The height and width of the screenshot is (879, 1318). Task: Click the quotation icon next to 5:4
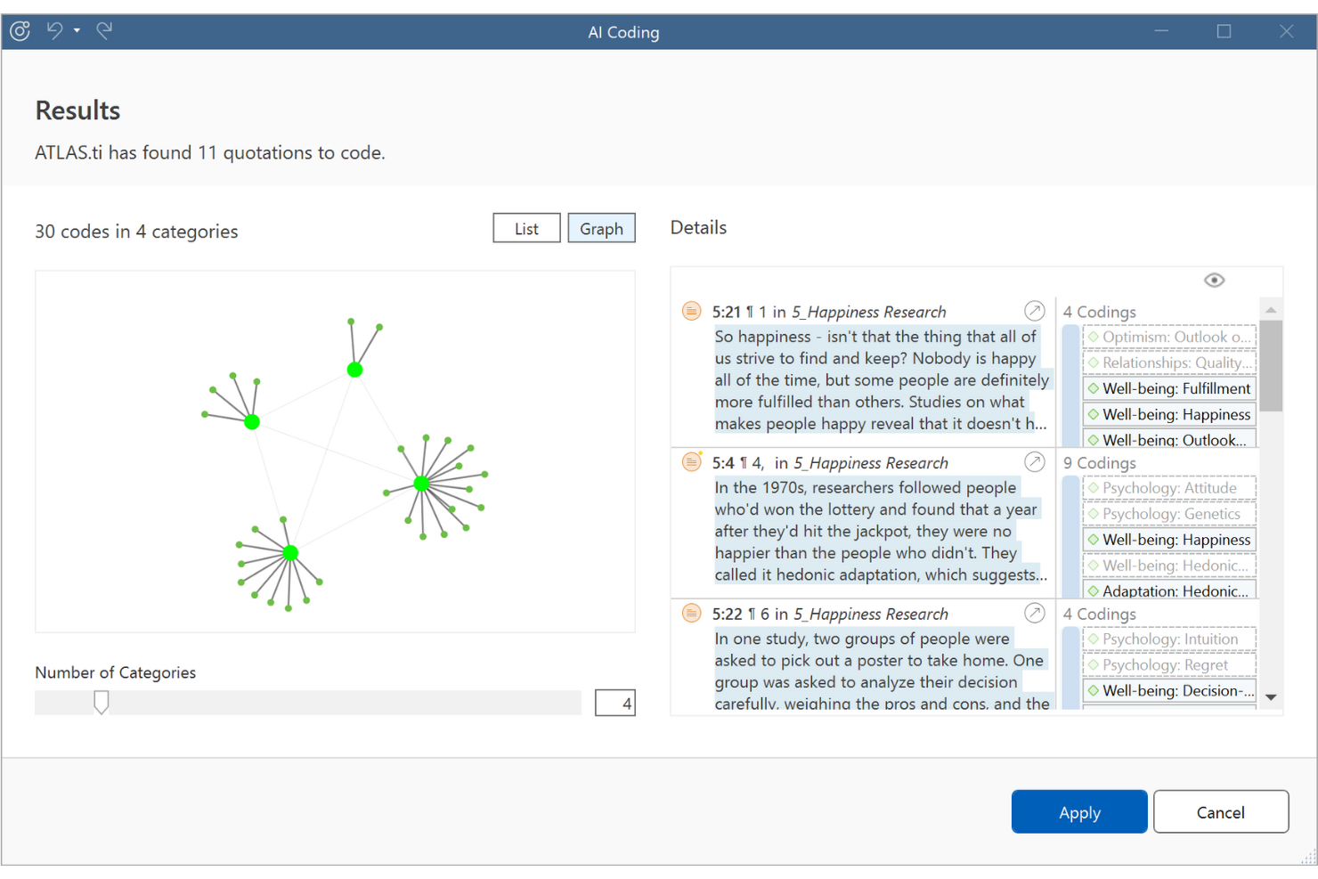click(x=691, y=461)
